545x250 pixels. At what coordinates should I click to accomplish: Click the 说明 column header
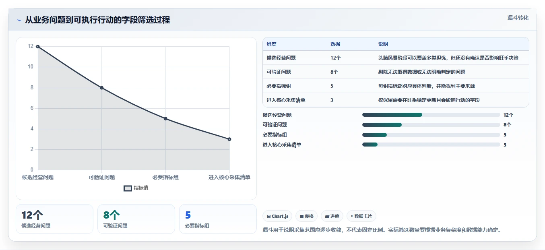(383, 44)
